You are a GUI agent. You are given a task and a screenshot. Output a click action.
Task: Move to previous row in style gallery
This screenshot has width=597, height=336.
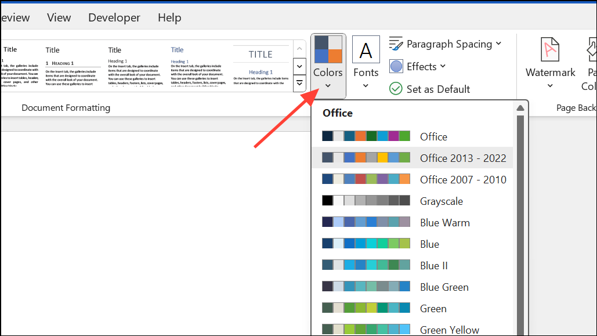pyautogui.click(x=299, y=49)
